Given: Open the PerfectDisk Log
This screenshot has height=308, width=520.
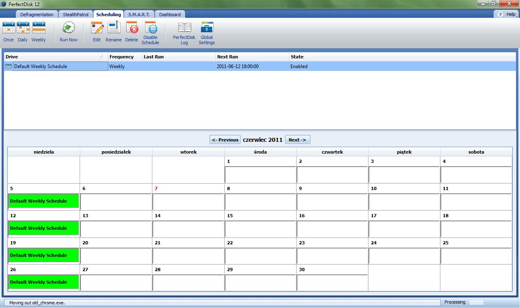Looking at the screenshot, I should tap(184, 33).
